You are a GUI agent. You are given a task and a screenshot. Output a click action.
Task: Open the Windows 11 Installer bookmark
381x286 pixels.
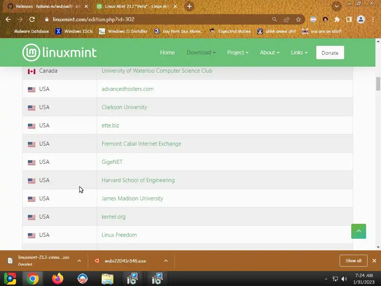pos(124,31)
